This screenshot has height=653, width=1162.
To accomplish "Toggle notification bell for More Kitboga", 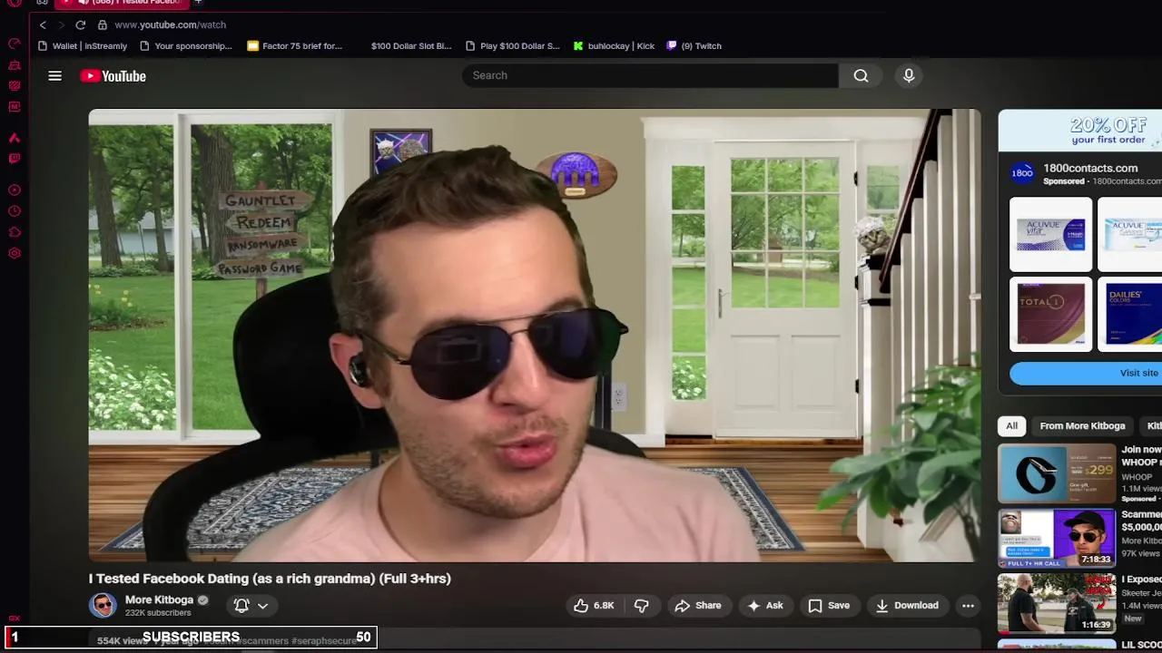I will coord(241,605).
